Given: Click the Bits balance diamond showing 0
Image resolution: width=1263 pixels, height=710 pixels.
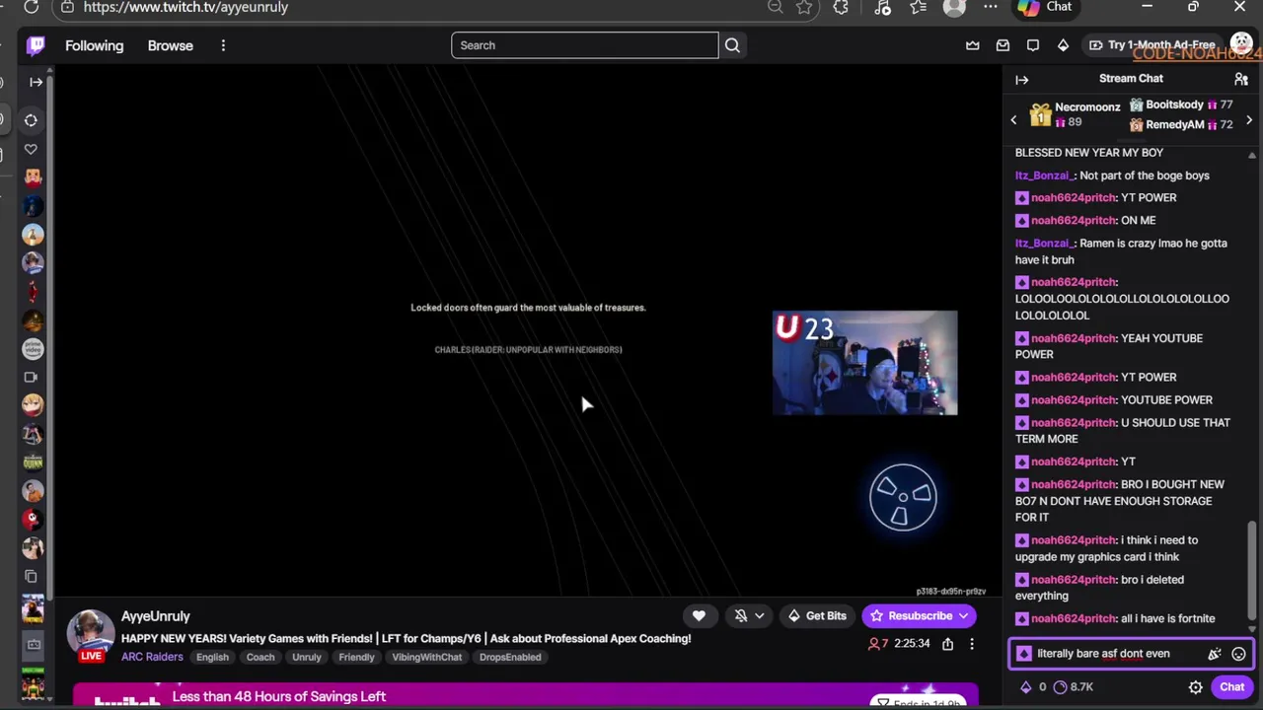Looking at the screenshot, I should pyautogui.click(x=1033, y=687).
